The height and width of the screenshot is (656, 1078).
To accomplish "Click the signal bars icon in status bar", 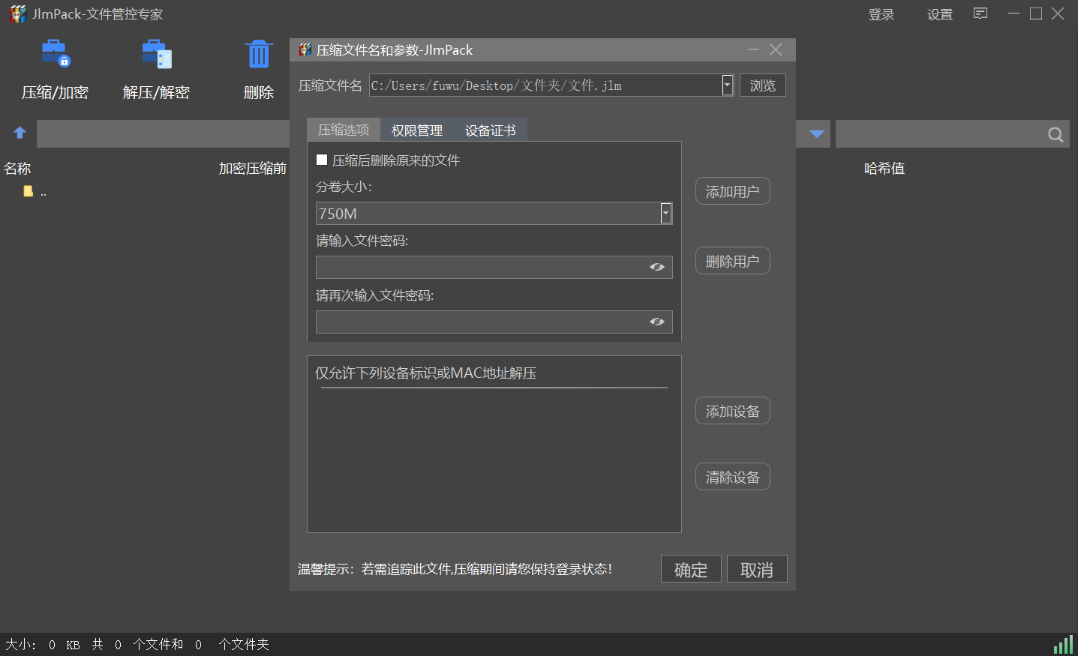I will click(1064, 645).
